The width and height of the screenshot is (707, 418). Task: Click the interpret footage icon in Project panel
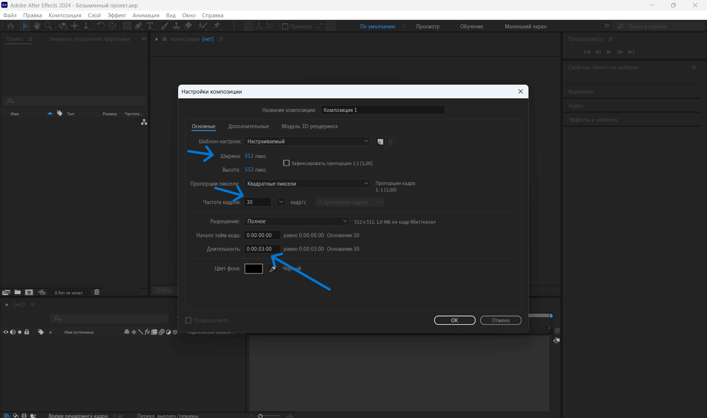[6, 292]
